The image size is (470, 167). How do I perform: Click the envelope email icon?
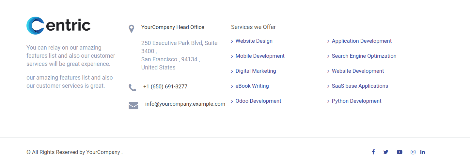(x=133, y=106)
